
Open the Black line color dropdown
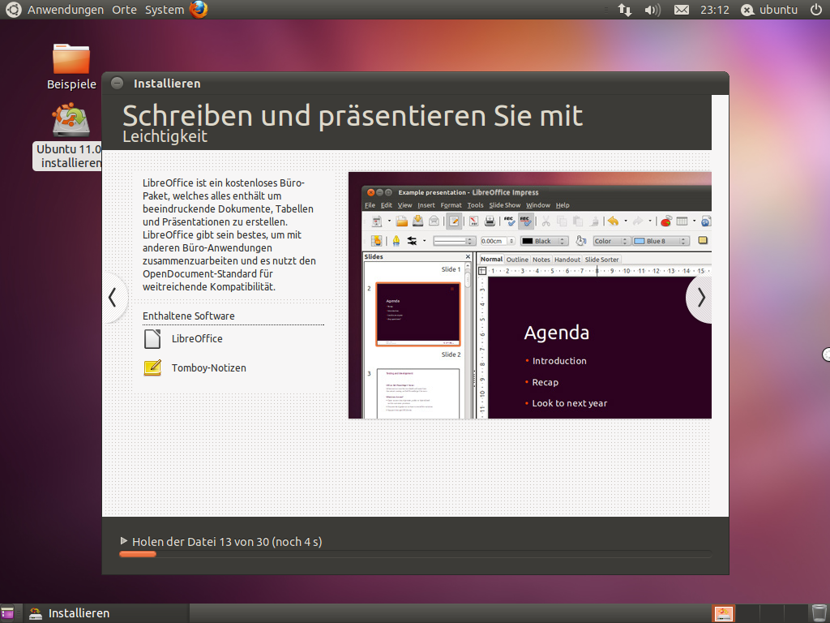pyautogui.click(x=563, y=241)
